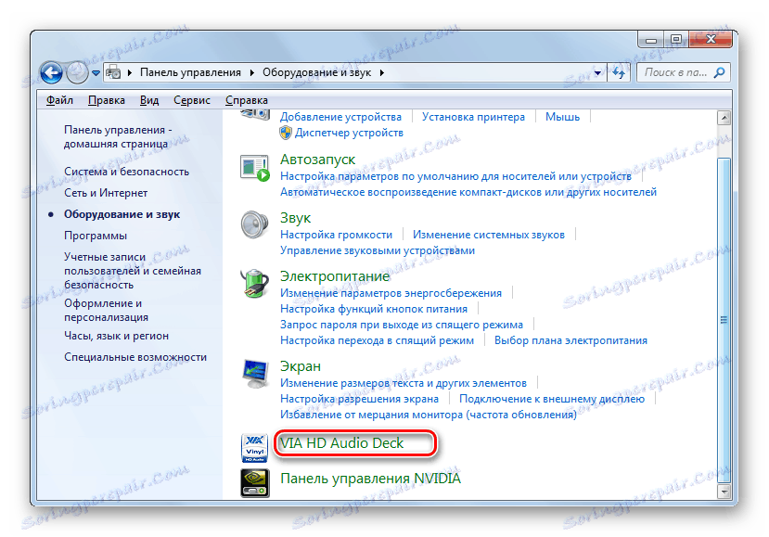Click the greyed Forward navigation arrow
This screenshot has height=537, width=769.
(x=76, y=73)
